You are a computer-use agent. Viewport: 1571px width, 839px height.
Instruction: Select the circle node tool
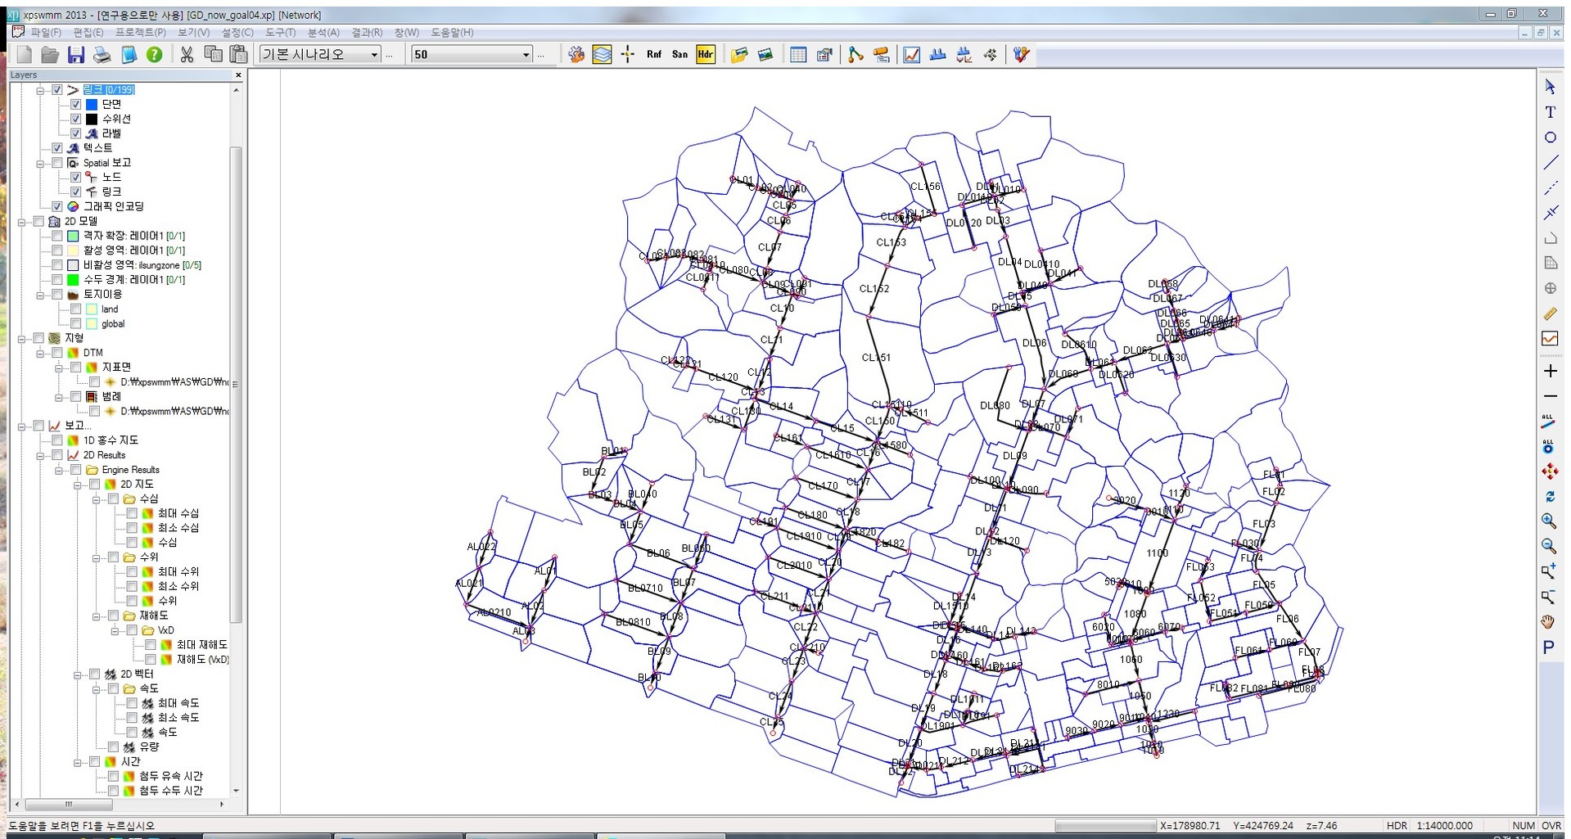[x=1550, y=138]
